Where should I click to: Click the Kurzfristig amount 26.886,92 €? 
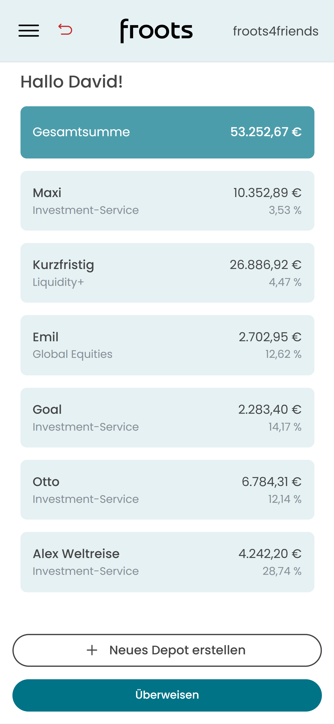click(265, 265)
